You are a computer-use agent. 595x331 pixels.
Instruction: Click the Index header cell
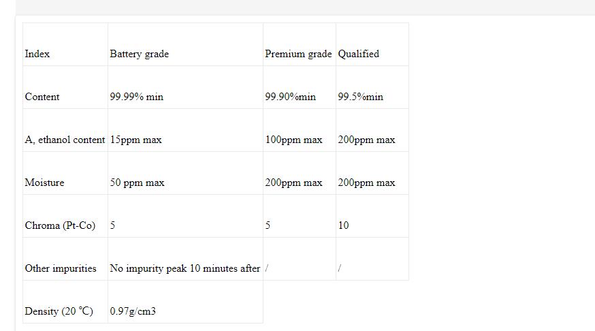point(37,54)
